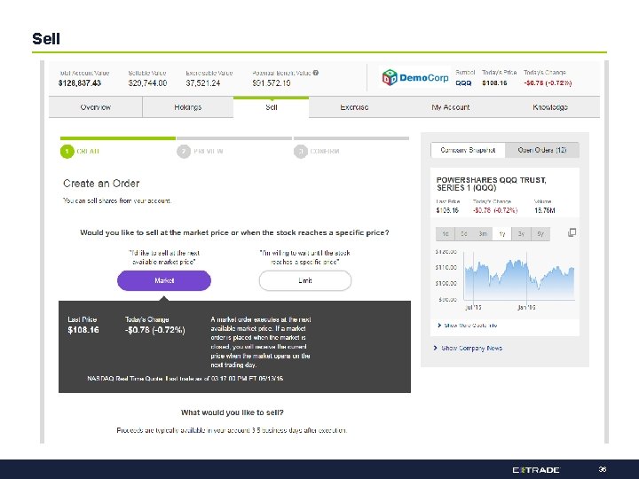Viewport: 639px width, 479px height.
Task: Set chart range to 5d
Action: click(464, 234)
